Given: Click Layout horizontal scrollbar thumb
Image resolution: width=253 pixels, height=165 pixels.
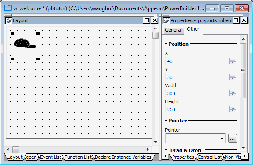Looking at the screenshot, I should [16, 150].
